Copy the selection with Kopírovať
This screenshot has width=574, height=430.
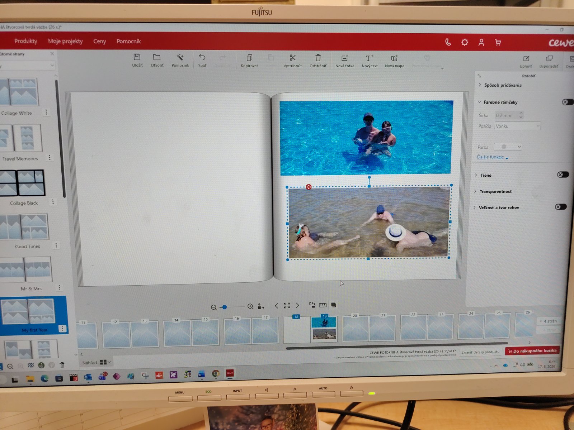tap(249, 61)
